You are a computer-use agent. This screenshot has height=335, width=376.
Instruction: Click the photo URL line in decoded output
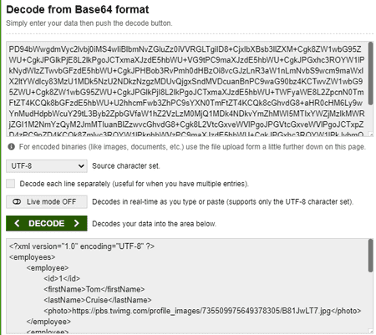[x=202, y=311]
